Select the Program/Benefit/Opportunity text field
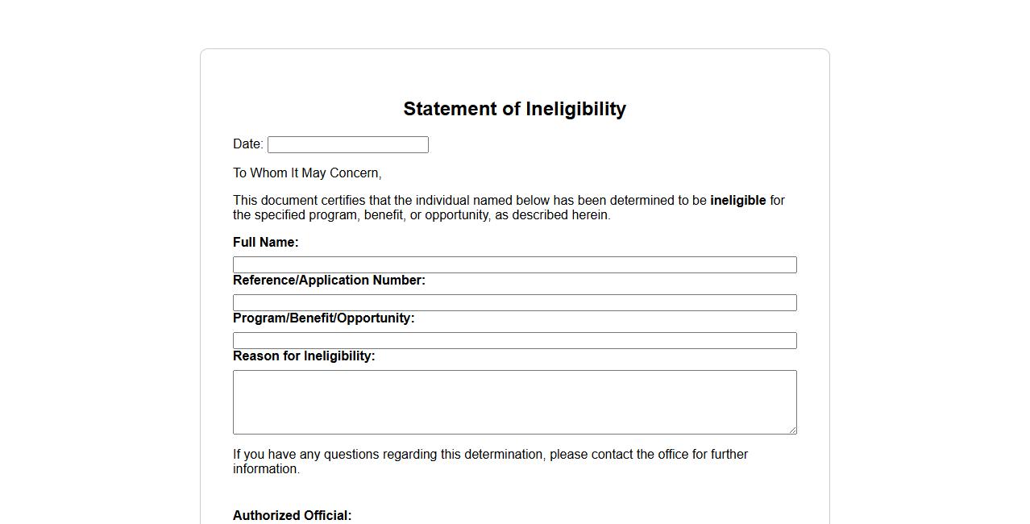The image size is (1030, 524). pos(514,341)
